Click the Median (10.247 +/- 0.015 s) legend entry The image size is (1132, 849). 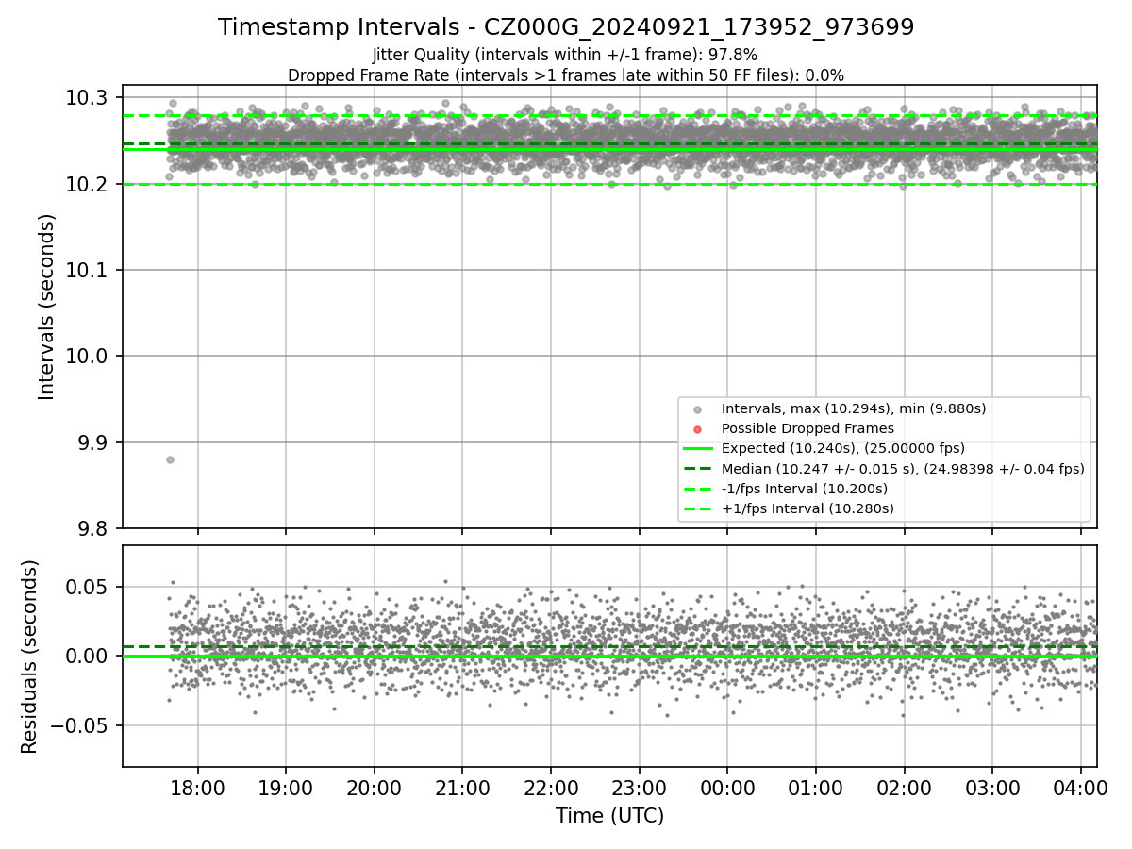coord(903,468)
